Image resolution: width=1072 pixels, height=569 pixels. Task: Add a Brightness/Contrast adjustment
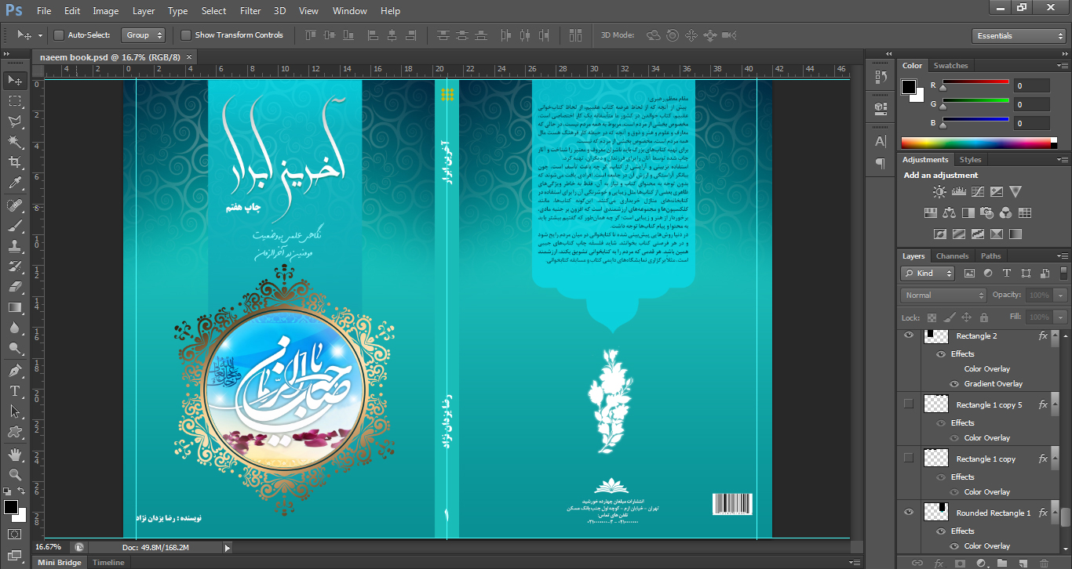(939, 191)
